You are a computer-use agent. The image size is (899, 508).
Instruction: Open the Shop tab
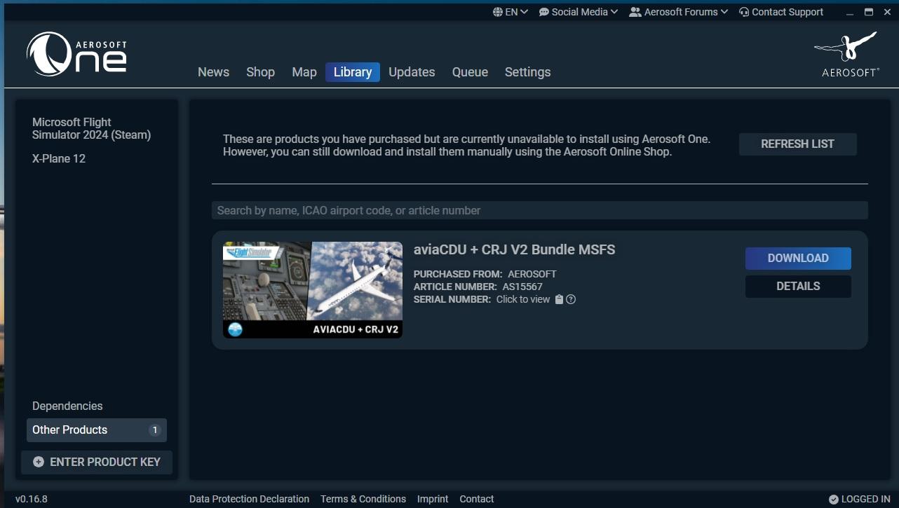260,72
